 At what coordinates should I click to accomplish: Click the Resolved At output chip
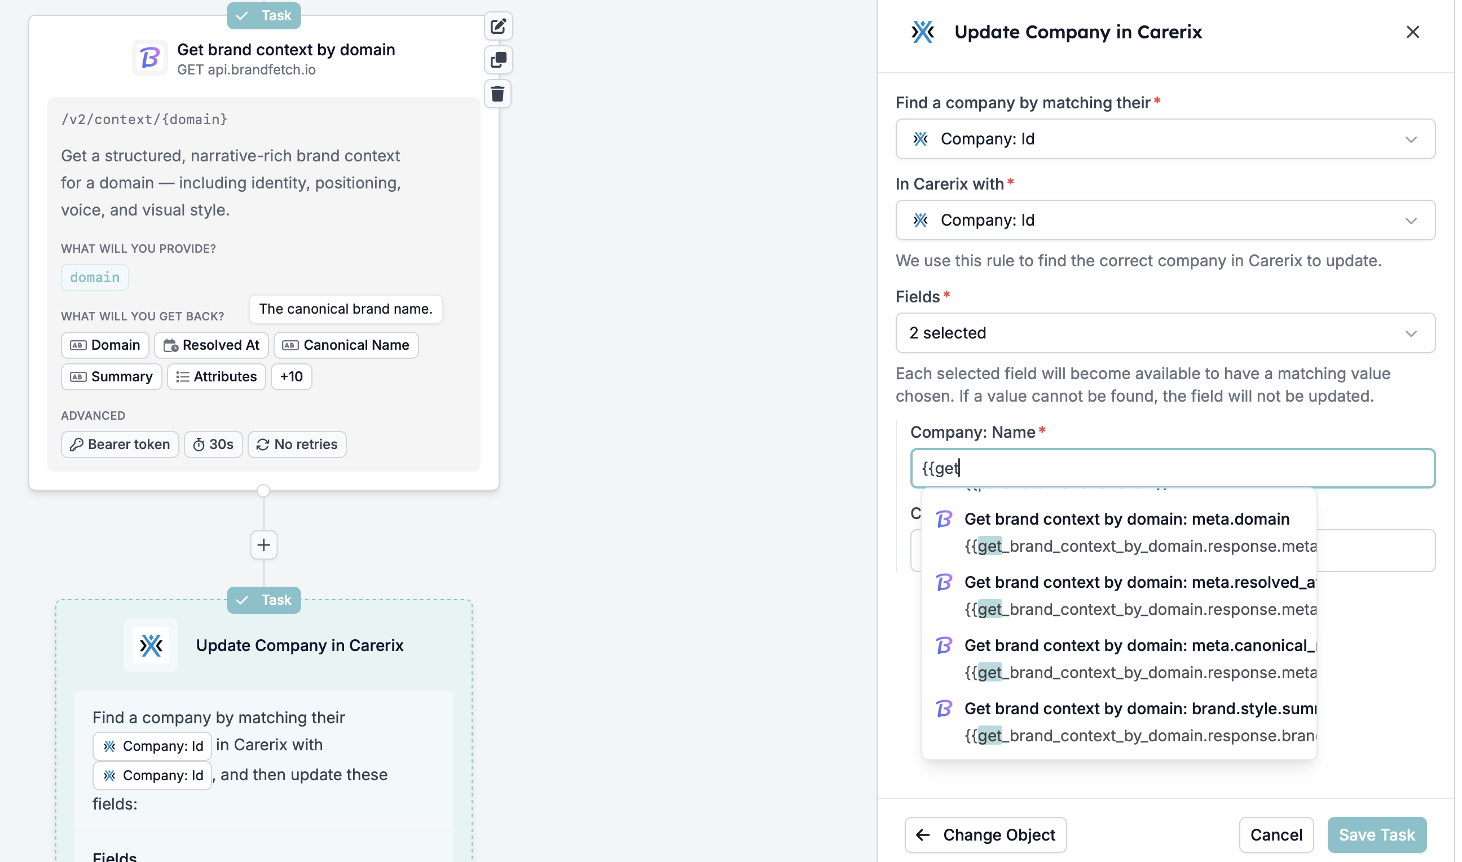[212, 345]
